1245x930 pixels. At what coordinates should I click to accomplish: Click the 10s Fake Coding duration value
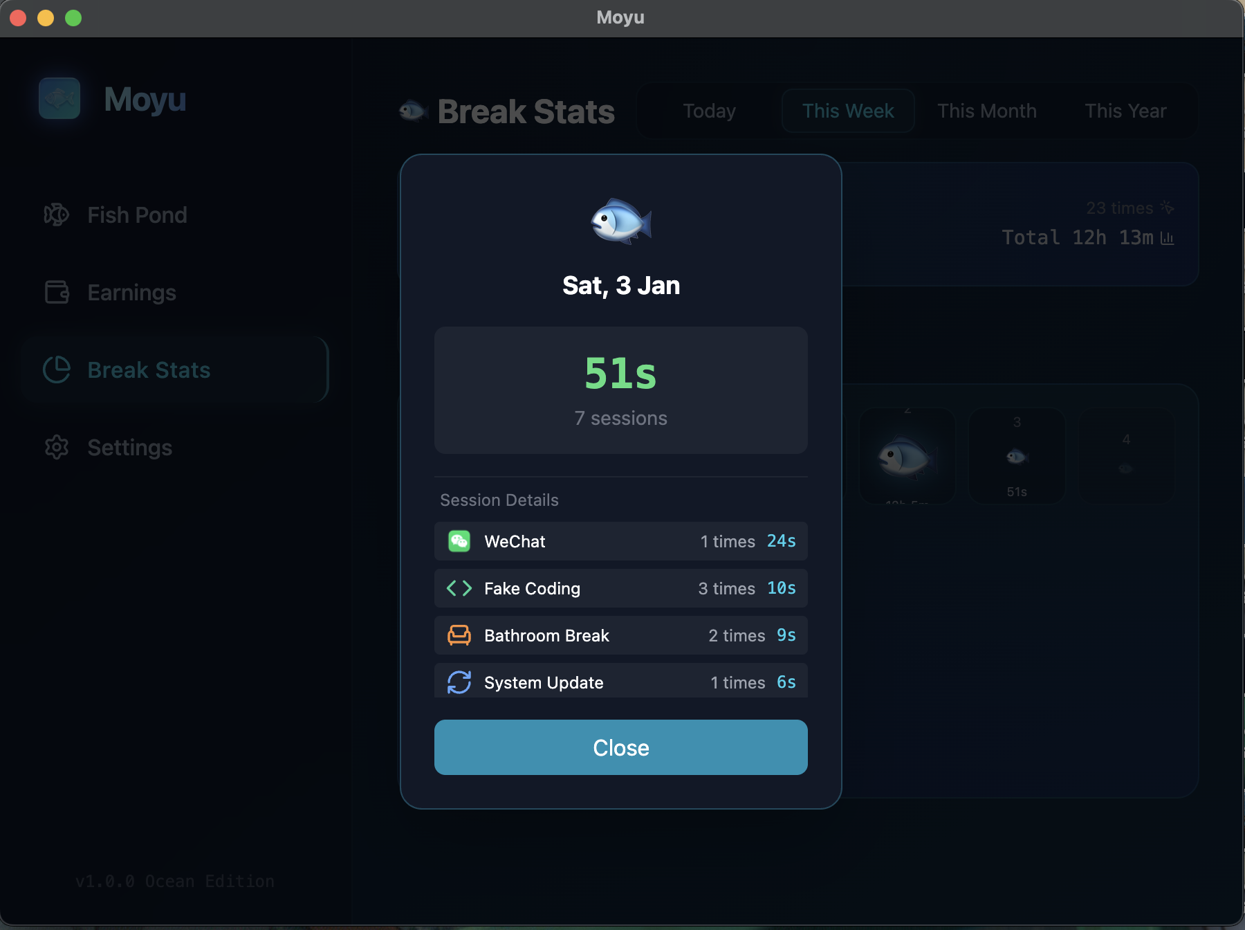click(782, 588)
